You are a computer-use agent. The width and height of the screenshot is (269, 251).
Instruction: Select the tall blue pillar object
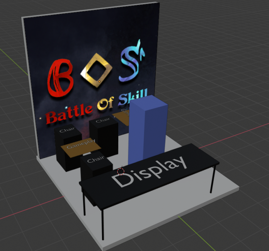148,130
